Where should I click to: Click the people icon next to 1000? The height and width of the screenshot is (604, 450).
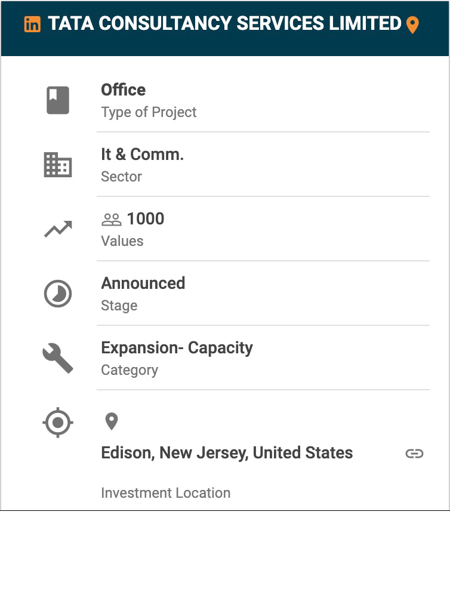[x=112, y=220]
